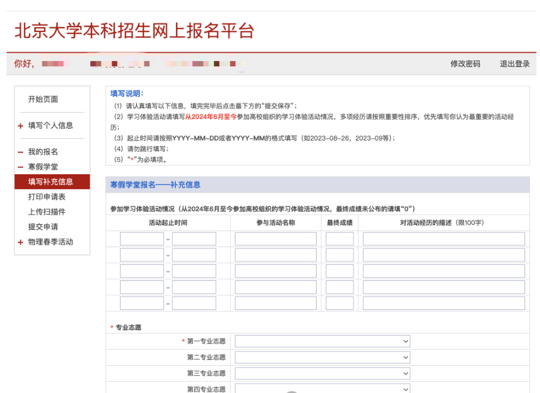This screenshot has height=393, width=540.
Task: Focus the second row's activity start date field
Action: pyautogui.click(x=142, y=255)
